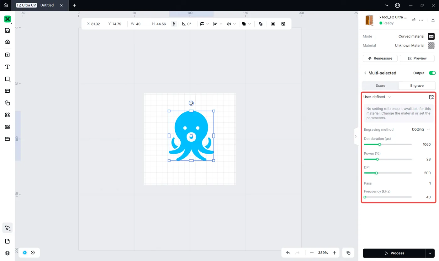The image size is (439, 261).
Task: Collapse the right panel with side arrow
Action: [356, 136]
